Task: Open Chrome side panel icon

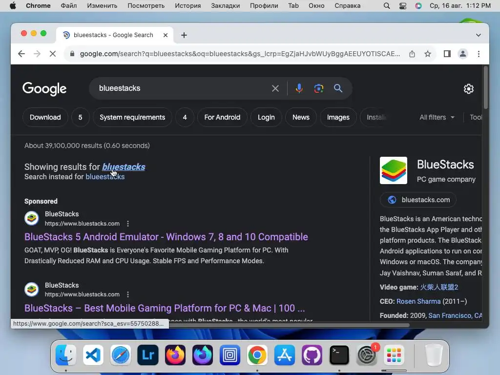Action: pyautogui.click(x=447, y=54)
